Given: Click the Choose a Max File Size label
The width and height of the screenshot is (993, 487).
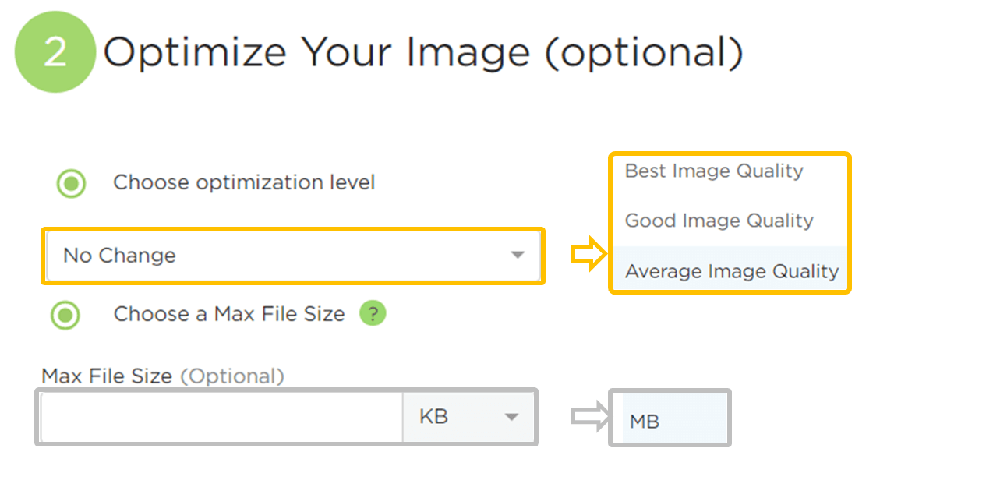Looking at the screenshot, I should [229, 314].
